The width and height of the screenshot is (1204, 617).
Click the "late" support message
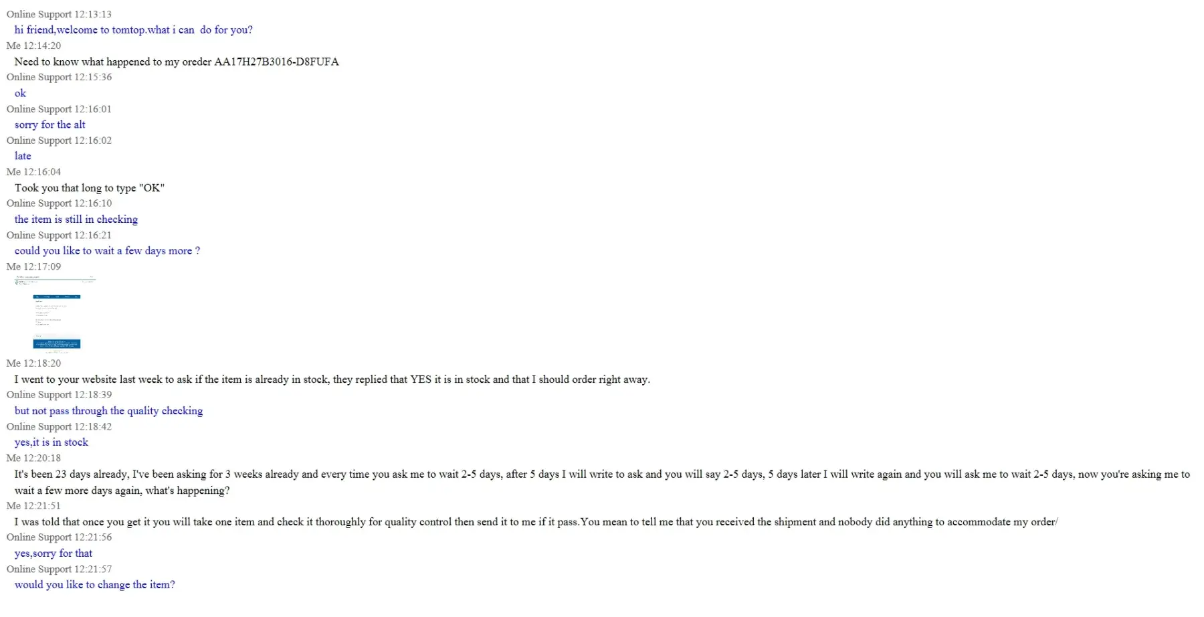click(x=23, y=156)
